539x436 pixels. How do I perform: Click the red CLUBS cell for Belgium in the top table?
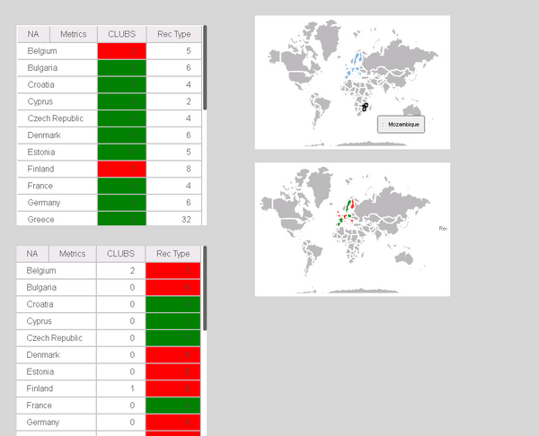121,51
